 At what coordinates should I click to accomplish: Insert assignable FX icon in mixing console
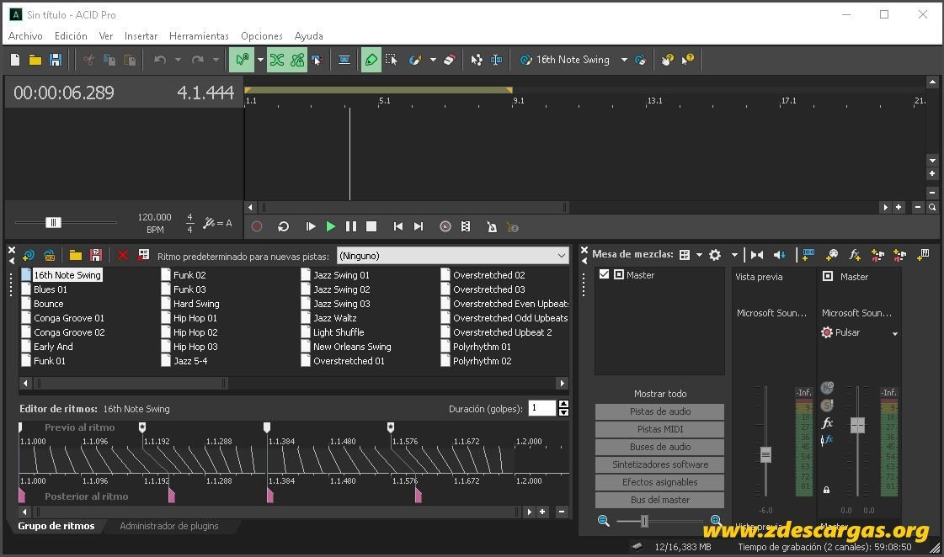(854, 254)
